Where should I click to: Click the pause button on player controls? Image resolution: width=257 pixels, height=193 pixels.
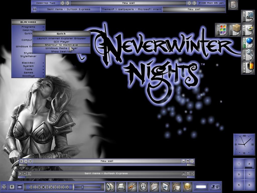point(39,187)
